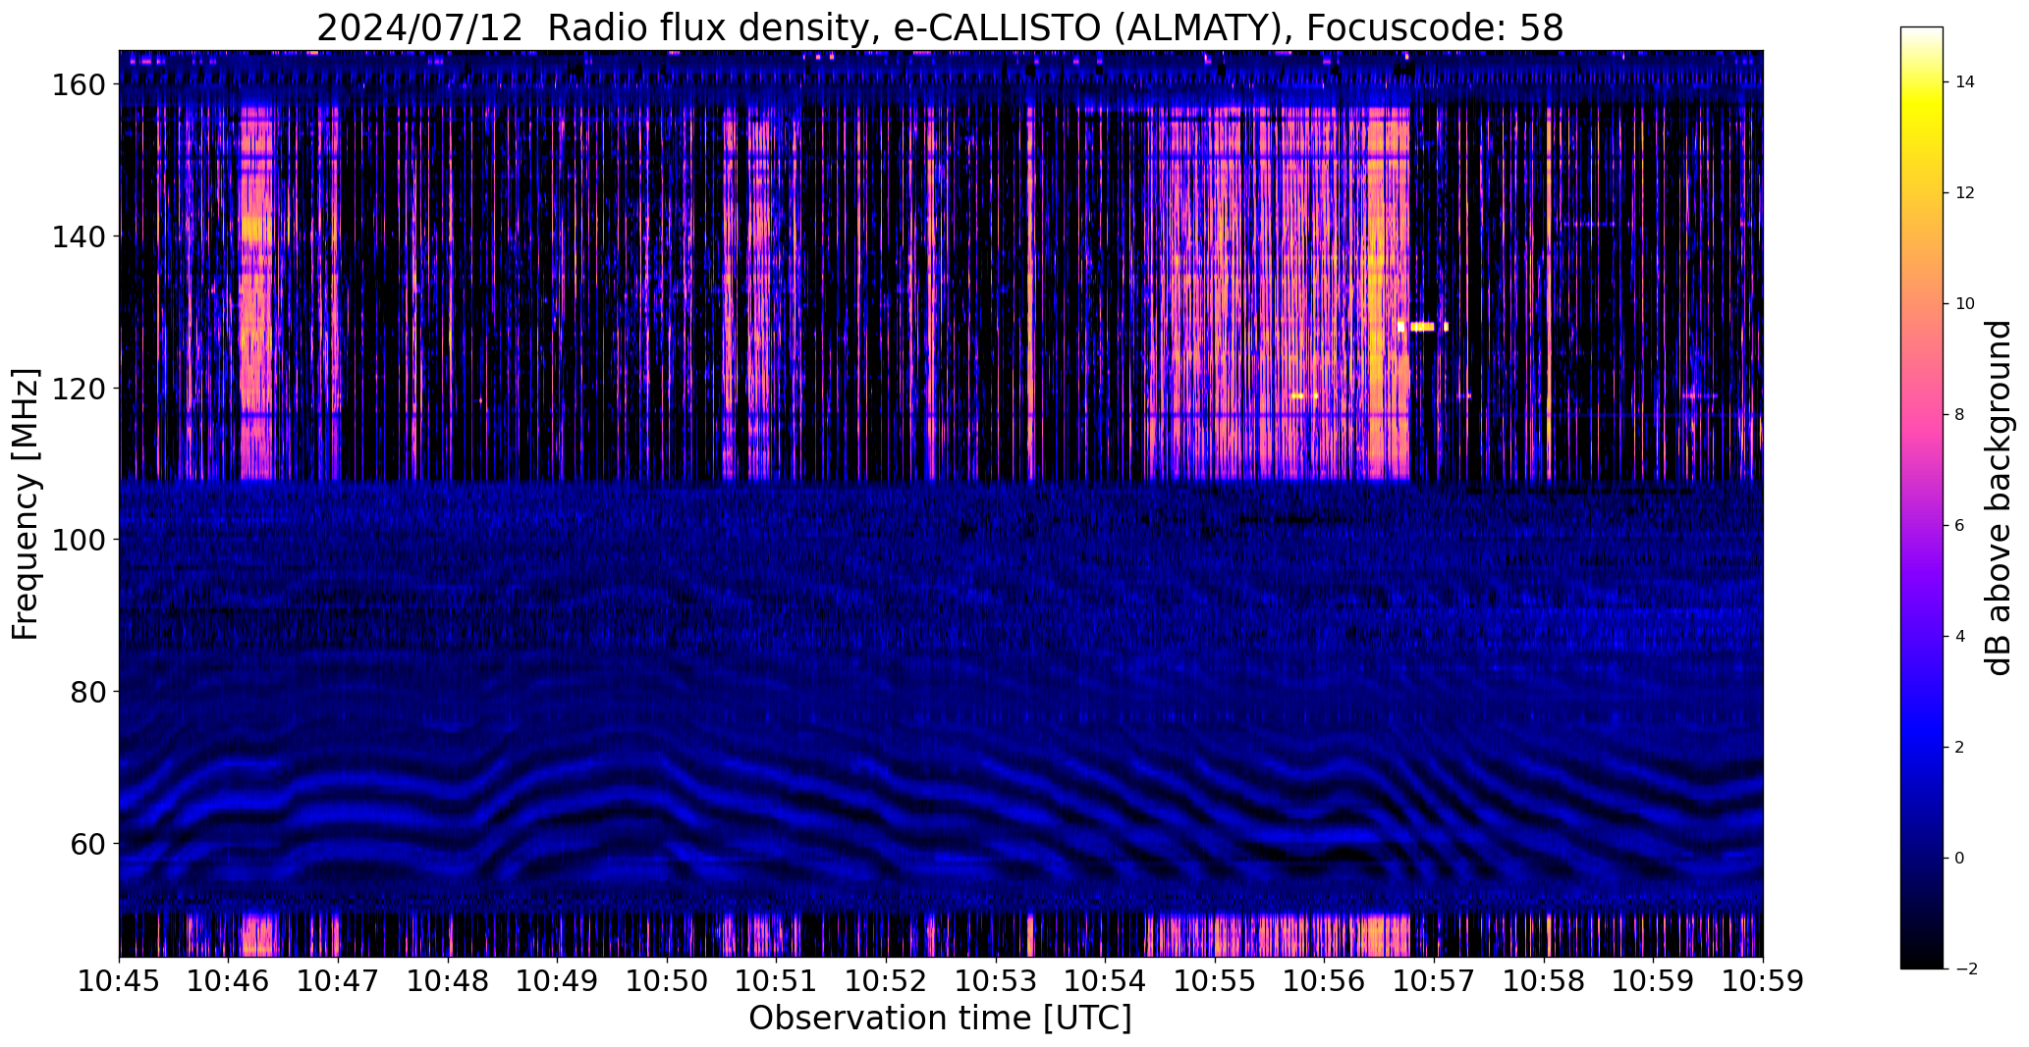Select the 10:50 time tick label
Viewport: 2029px width, 1047px height.
click(668, 981)
